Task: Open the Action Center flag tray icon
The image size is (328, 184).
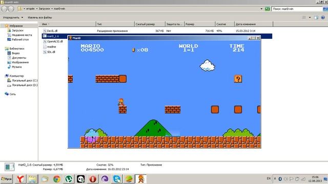Action: [x=292, y=179]
